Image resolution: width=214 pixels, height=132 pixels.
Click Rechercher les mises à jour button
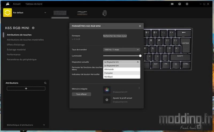coord(115,36)
